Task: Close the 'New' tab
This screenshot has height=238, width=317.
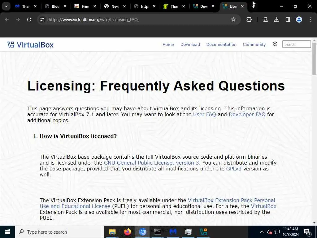Action: pyautogui.click(x=124, y=6)
